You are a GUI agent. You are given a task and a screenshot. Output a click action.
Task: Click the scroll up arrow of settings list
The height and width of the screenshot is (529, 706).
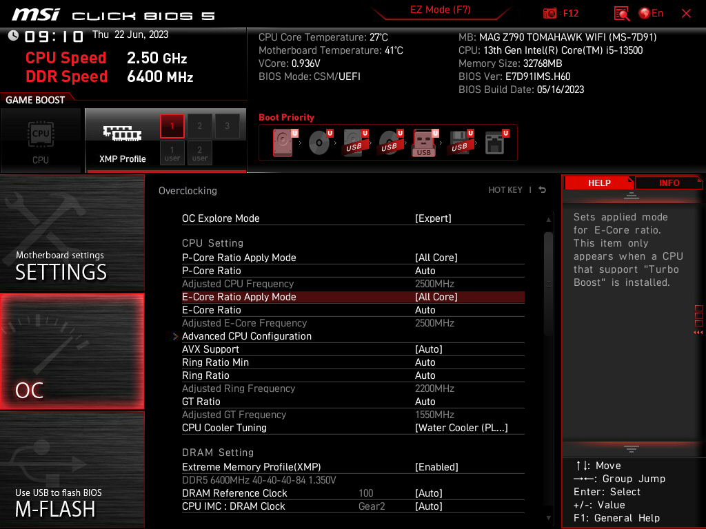[x=548, y=220]
